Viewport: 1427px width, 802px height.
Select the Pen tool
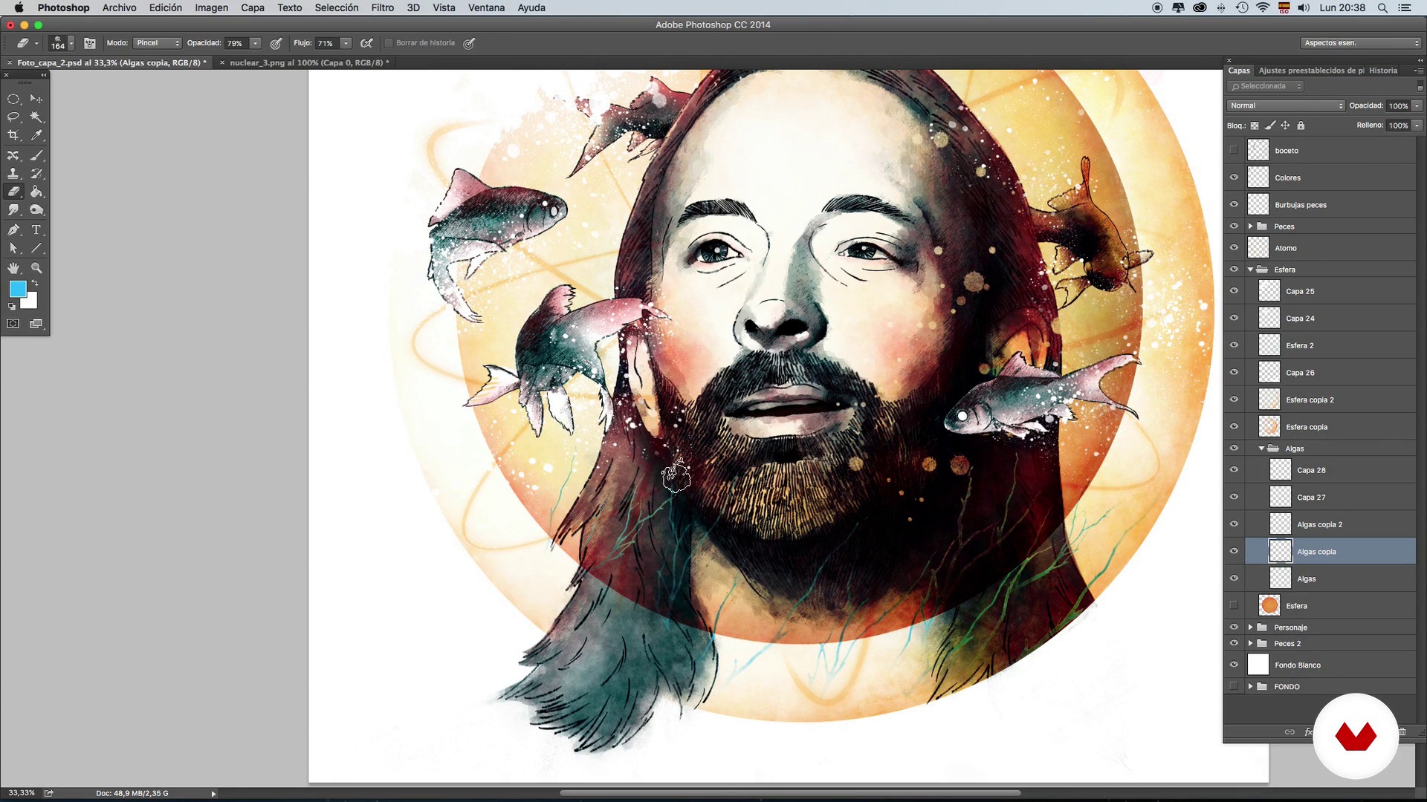pos(13,230)
